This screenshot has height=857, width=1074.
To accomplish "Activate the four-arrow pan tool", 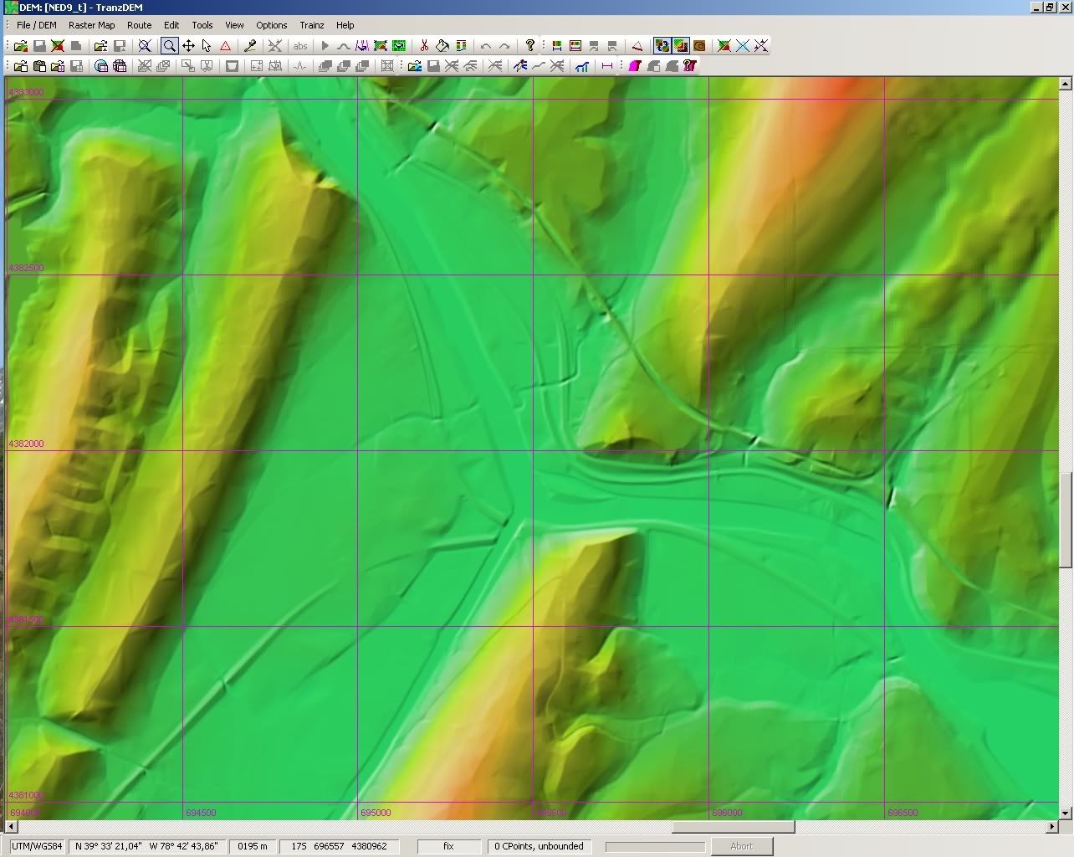I will coord(188,46).
